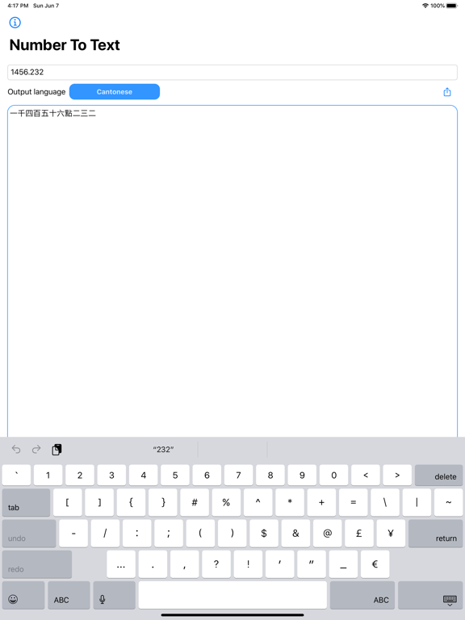Tap the number 9 key
This screenshot has height=620, width=465.
[302, 475]
